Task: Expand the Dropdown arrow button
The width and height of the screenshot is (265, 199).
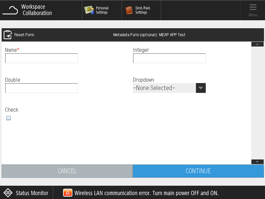Action: [x=201, y=88]
